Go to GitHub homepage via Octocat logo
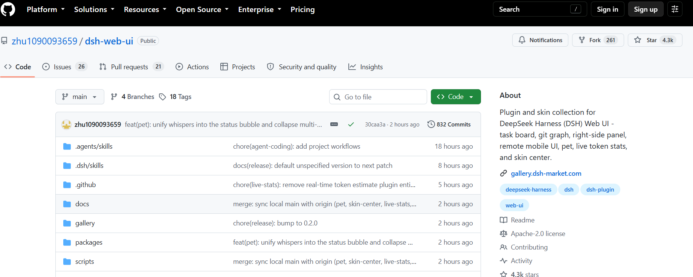This screenshot has width=693, height=277. pyautogui.click(x=8, y=9)
